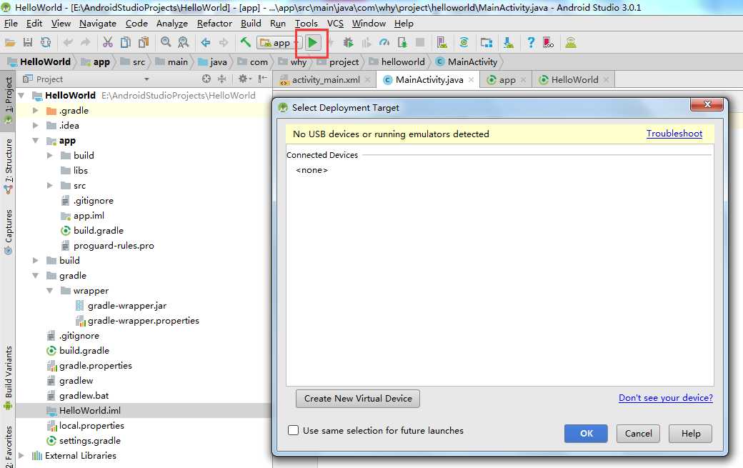Collapse HelloWorld root tree node
Screen dimensions: 743x468
tap(21, 96)
